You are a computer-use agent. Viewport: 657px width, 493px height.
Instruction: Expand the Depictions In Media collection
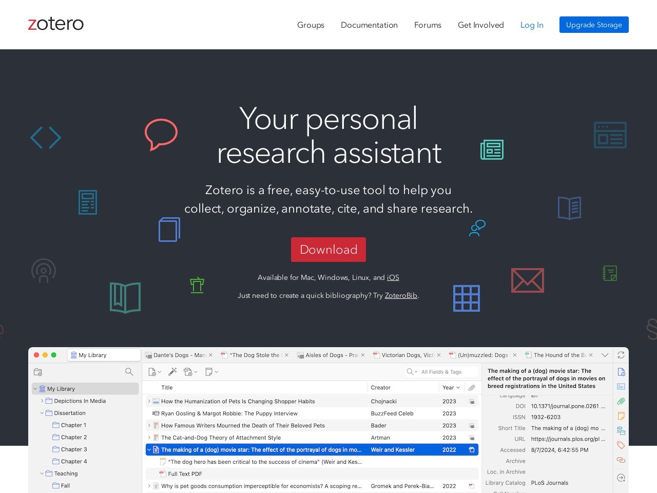42,401
